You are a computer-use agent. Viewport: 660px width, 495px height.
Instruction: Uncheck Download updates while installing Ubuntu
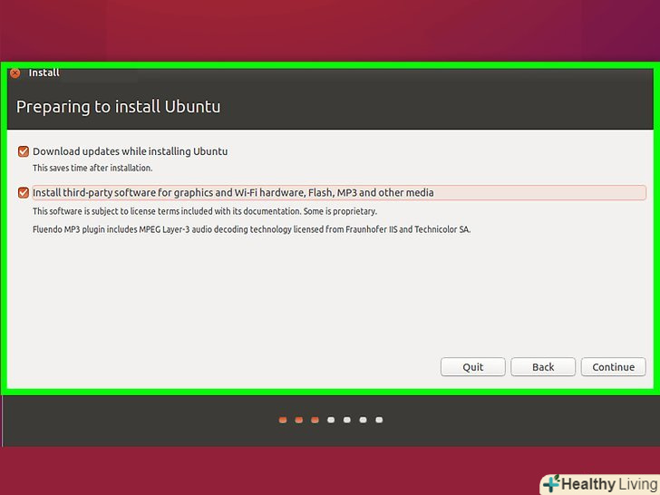coord(24,151)
